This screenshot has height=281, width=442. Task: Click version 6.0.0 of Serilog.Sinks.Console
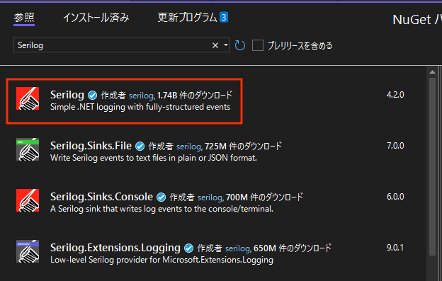point(395,197)
